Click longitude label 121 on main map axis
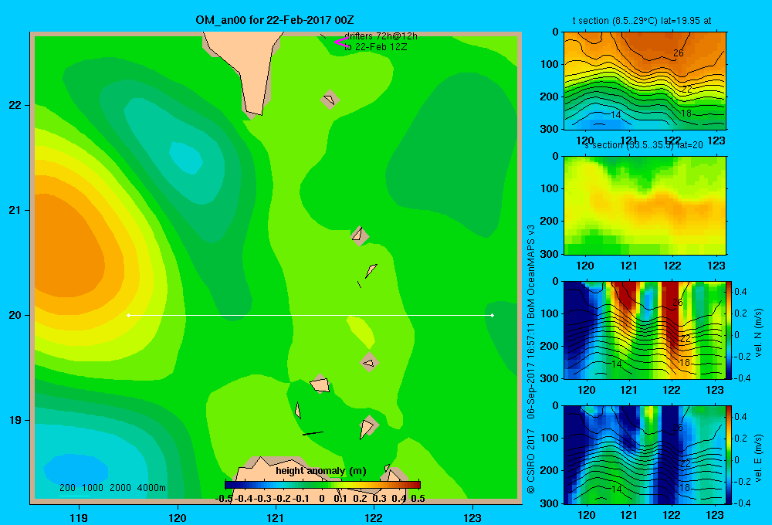Viewport: 772px width, 525px height. point(276,517)
